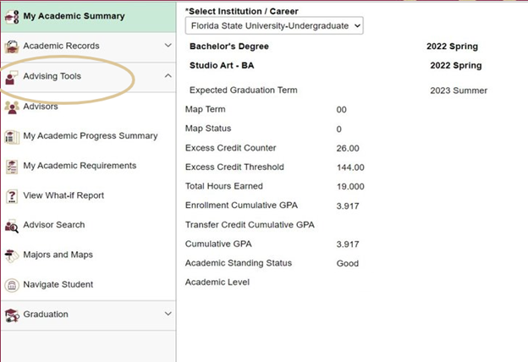
Task: Open the View What-if Report link
Action: 63,195
